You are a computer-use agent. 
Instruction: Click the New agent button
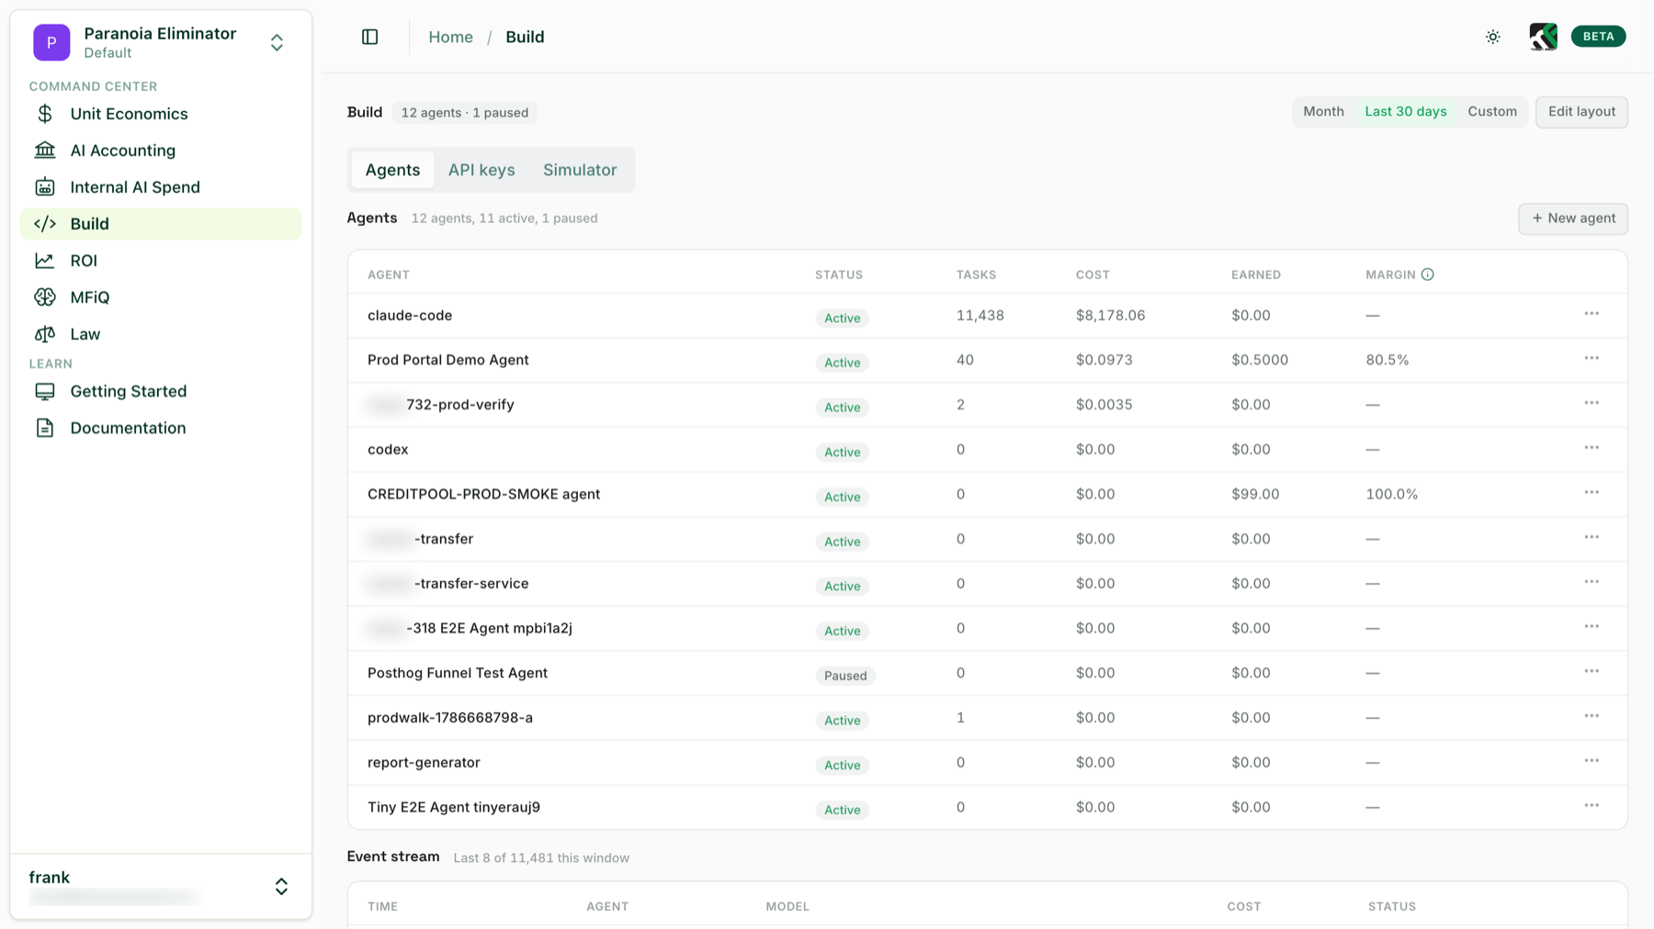click(x=1573, y=218)
